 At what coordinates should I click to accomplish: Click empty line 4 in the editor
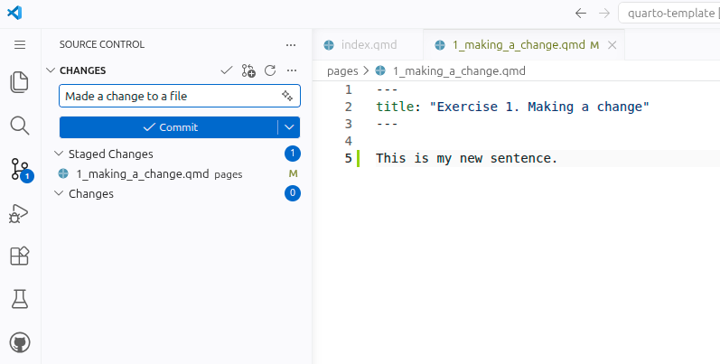pyautogui.click(x=547, y=141)
